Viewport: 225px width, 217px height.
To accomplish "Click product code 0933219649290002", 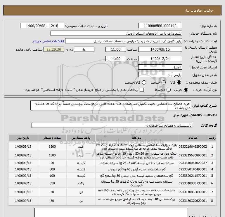I will pyautogui.click(x=193, y=147).
